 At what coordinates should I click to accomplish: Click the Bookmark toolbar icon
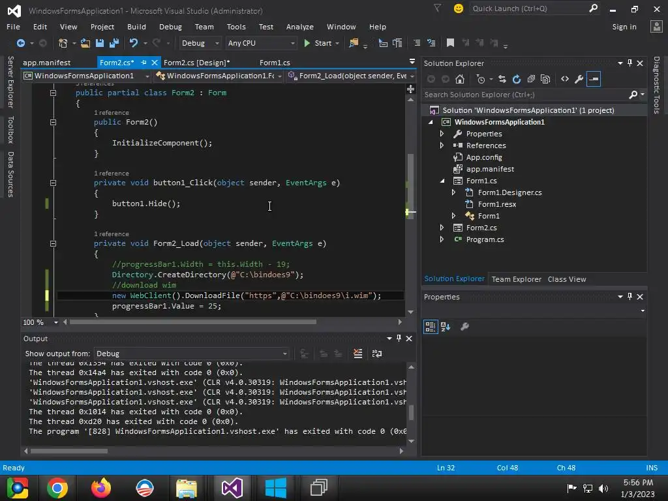point(450,42)
